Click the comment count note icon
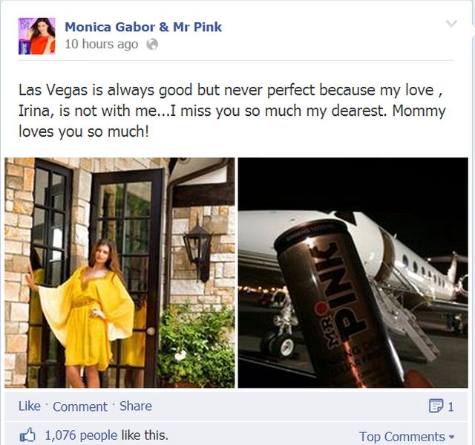 [436, 406]
